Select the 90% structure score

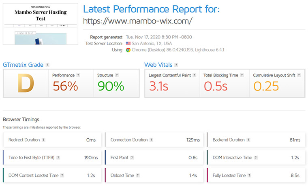(111, 86)
